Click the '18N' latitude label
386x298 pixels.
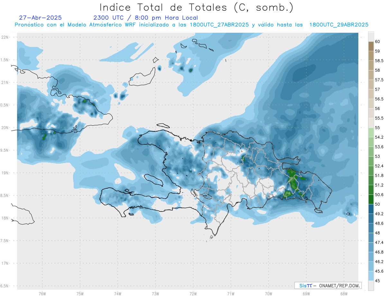tap(5, 218)
